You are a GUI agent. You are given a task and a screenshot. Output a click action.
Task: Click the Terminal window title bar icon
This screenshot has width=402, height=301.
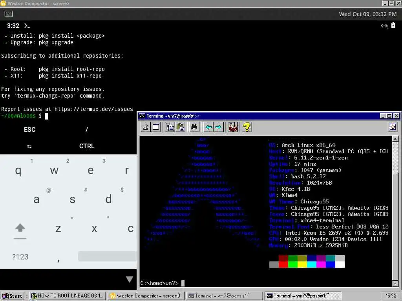142,116
